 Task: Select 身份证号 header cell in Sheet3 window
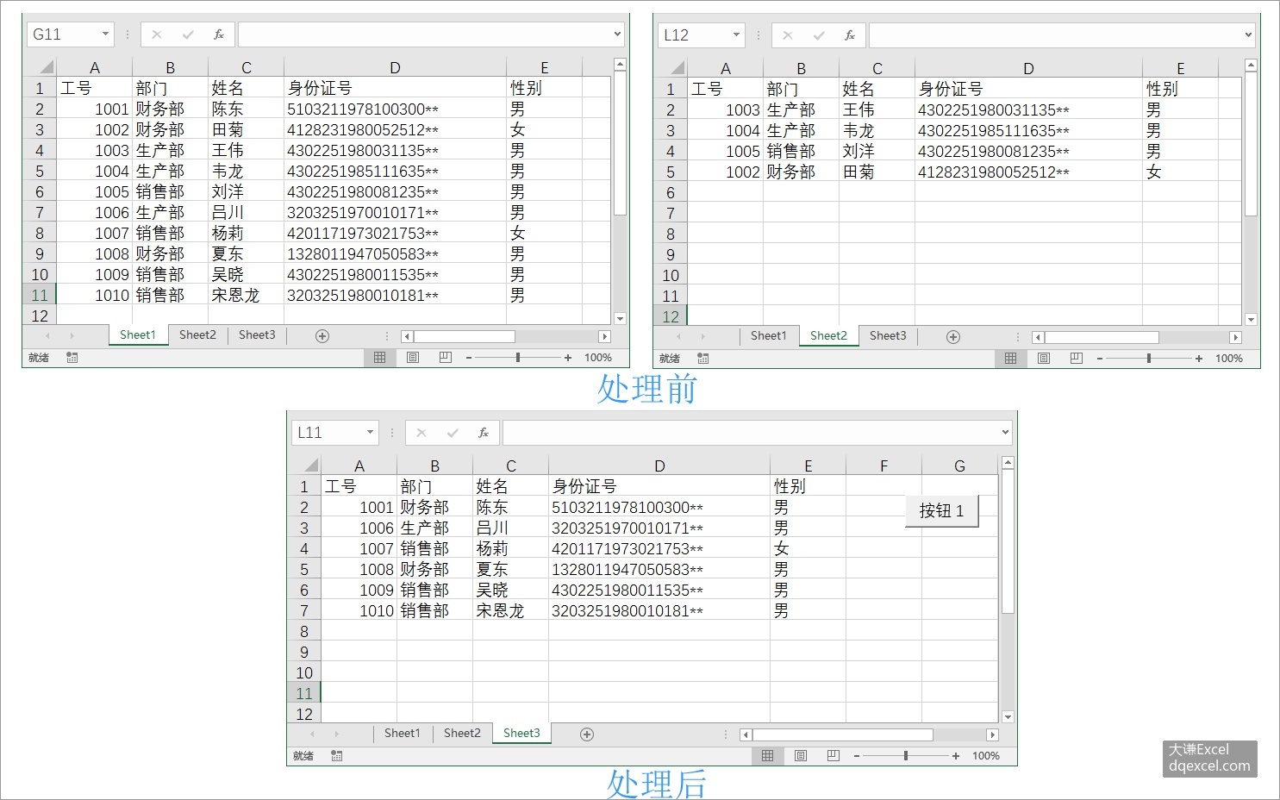[659, 487]
